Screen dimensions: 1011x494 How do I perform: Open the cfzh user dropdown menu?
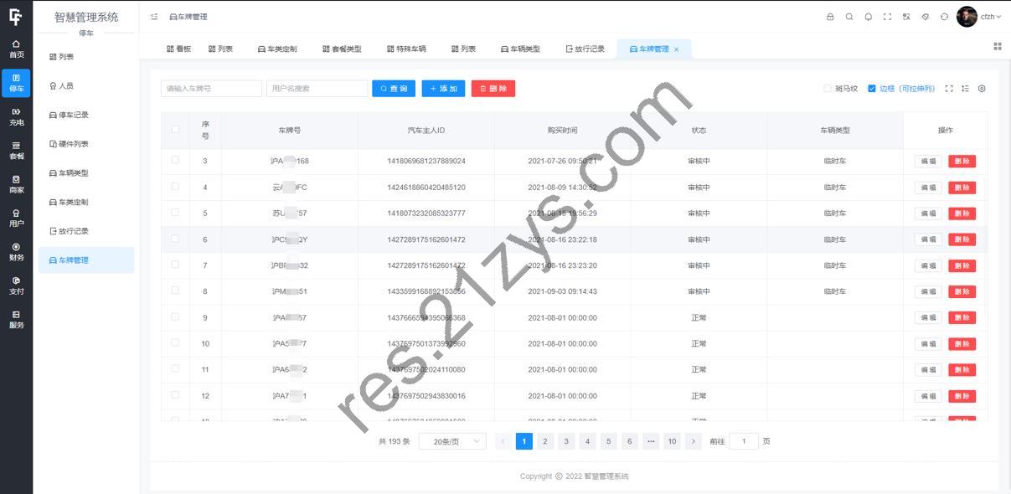[x=991, y=17]
